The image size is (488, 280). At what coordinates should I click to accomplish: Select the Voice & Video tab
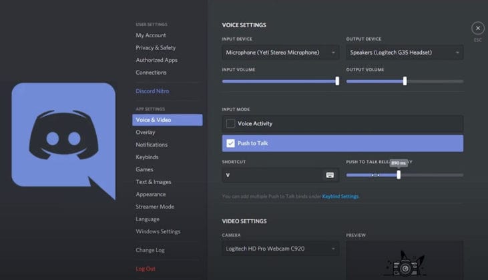(168, 120)
